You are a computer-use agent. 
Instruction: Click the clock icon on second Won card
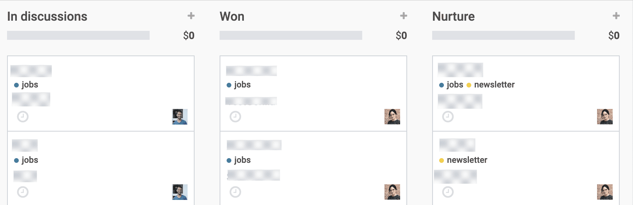pyautogui.click(x=235, y=192)
